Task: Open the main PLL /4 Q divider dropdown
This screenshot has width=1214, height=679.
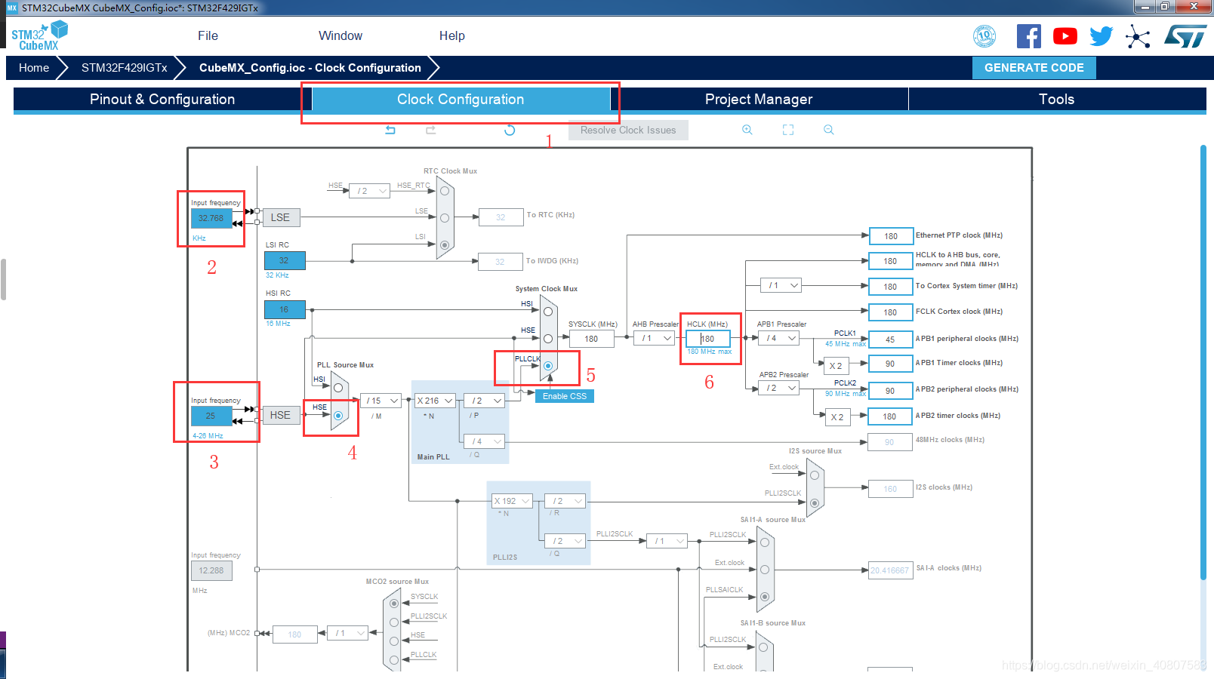Action: [484, 441]
